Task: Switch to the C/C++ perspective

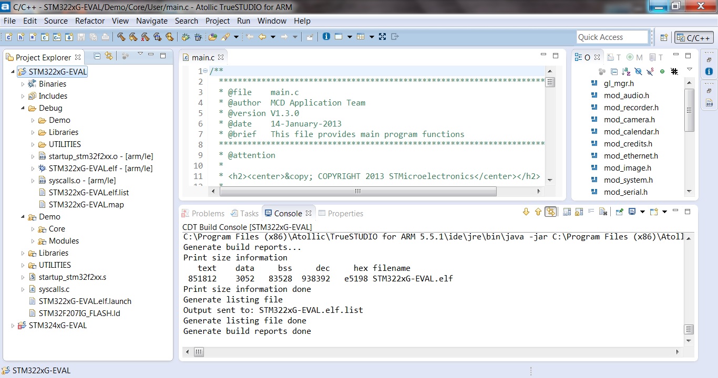Action: 694,37
